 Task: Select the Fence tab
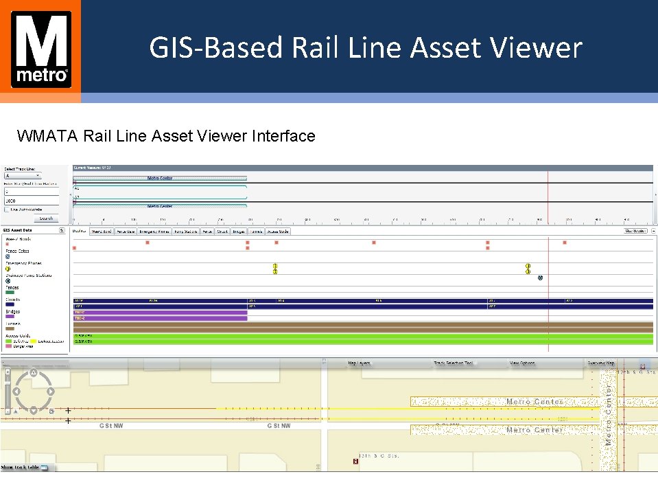click(x=207, y=232)
